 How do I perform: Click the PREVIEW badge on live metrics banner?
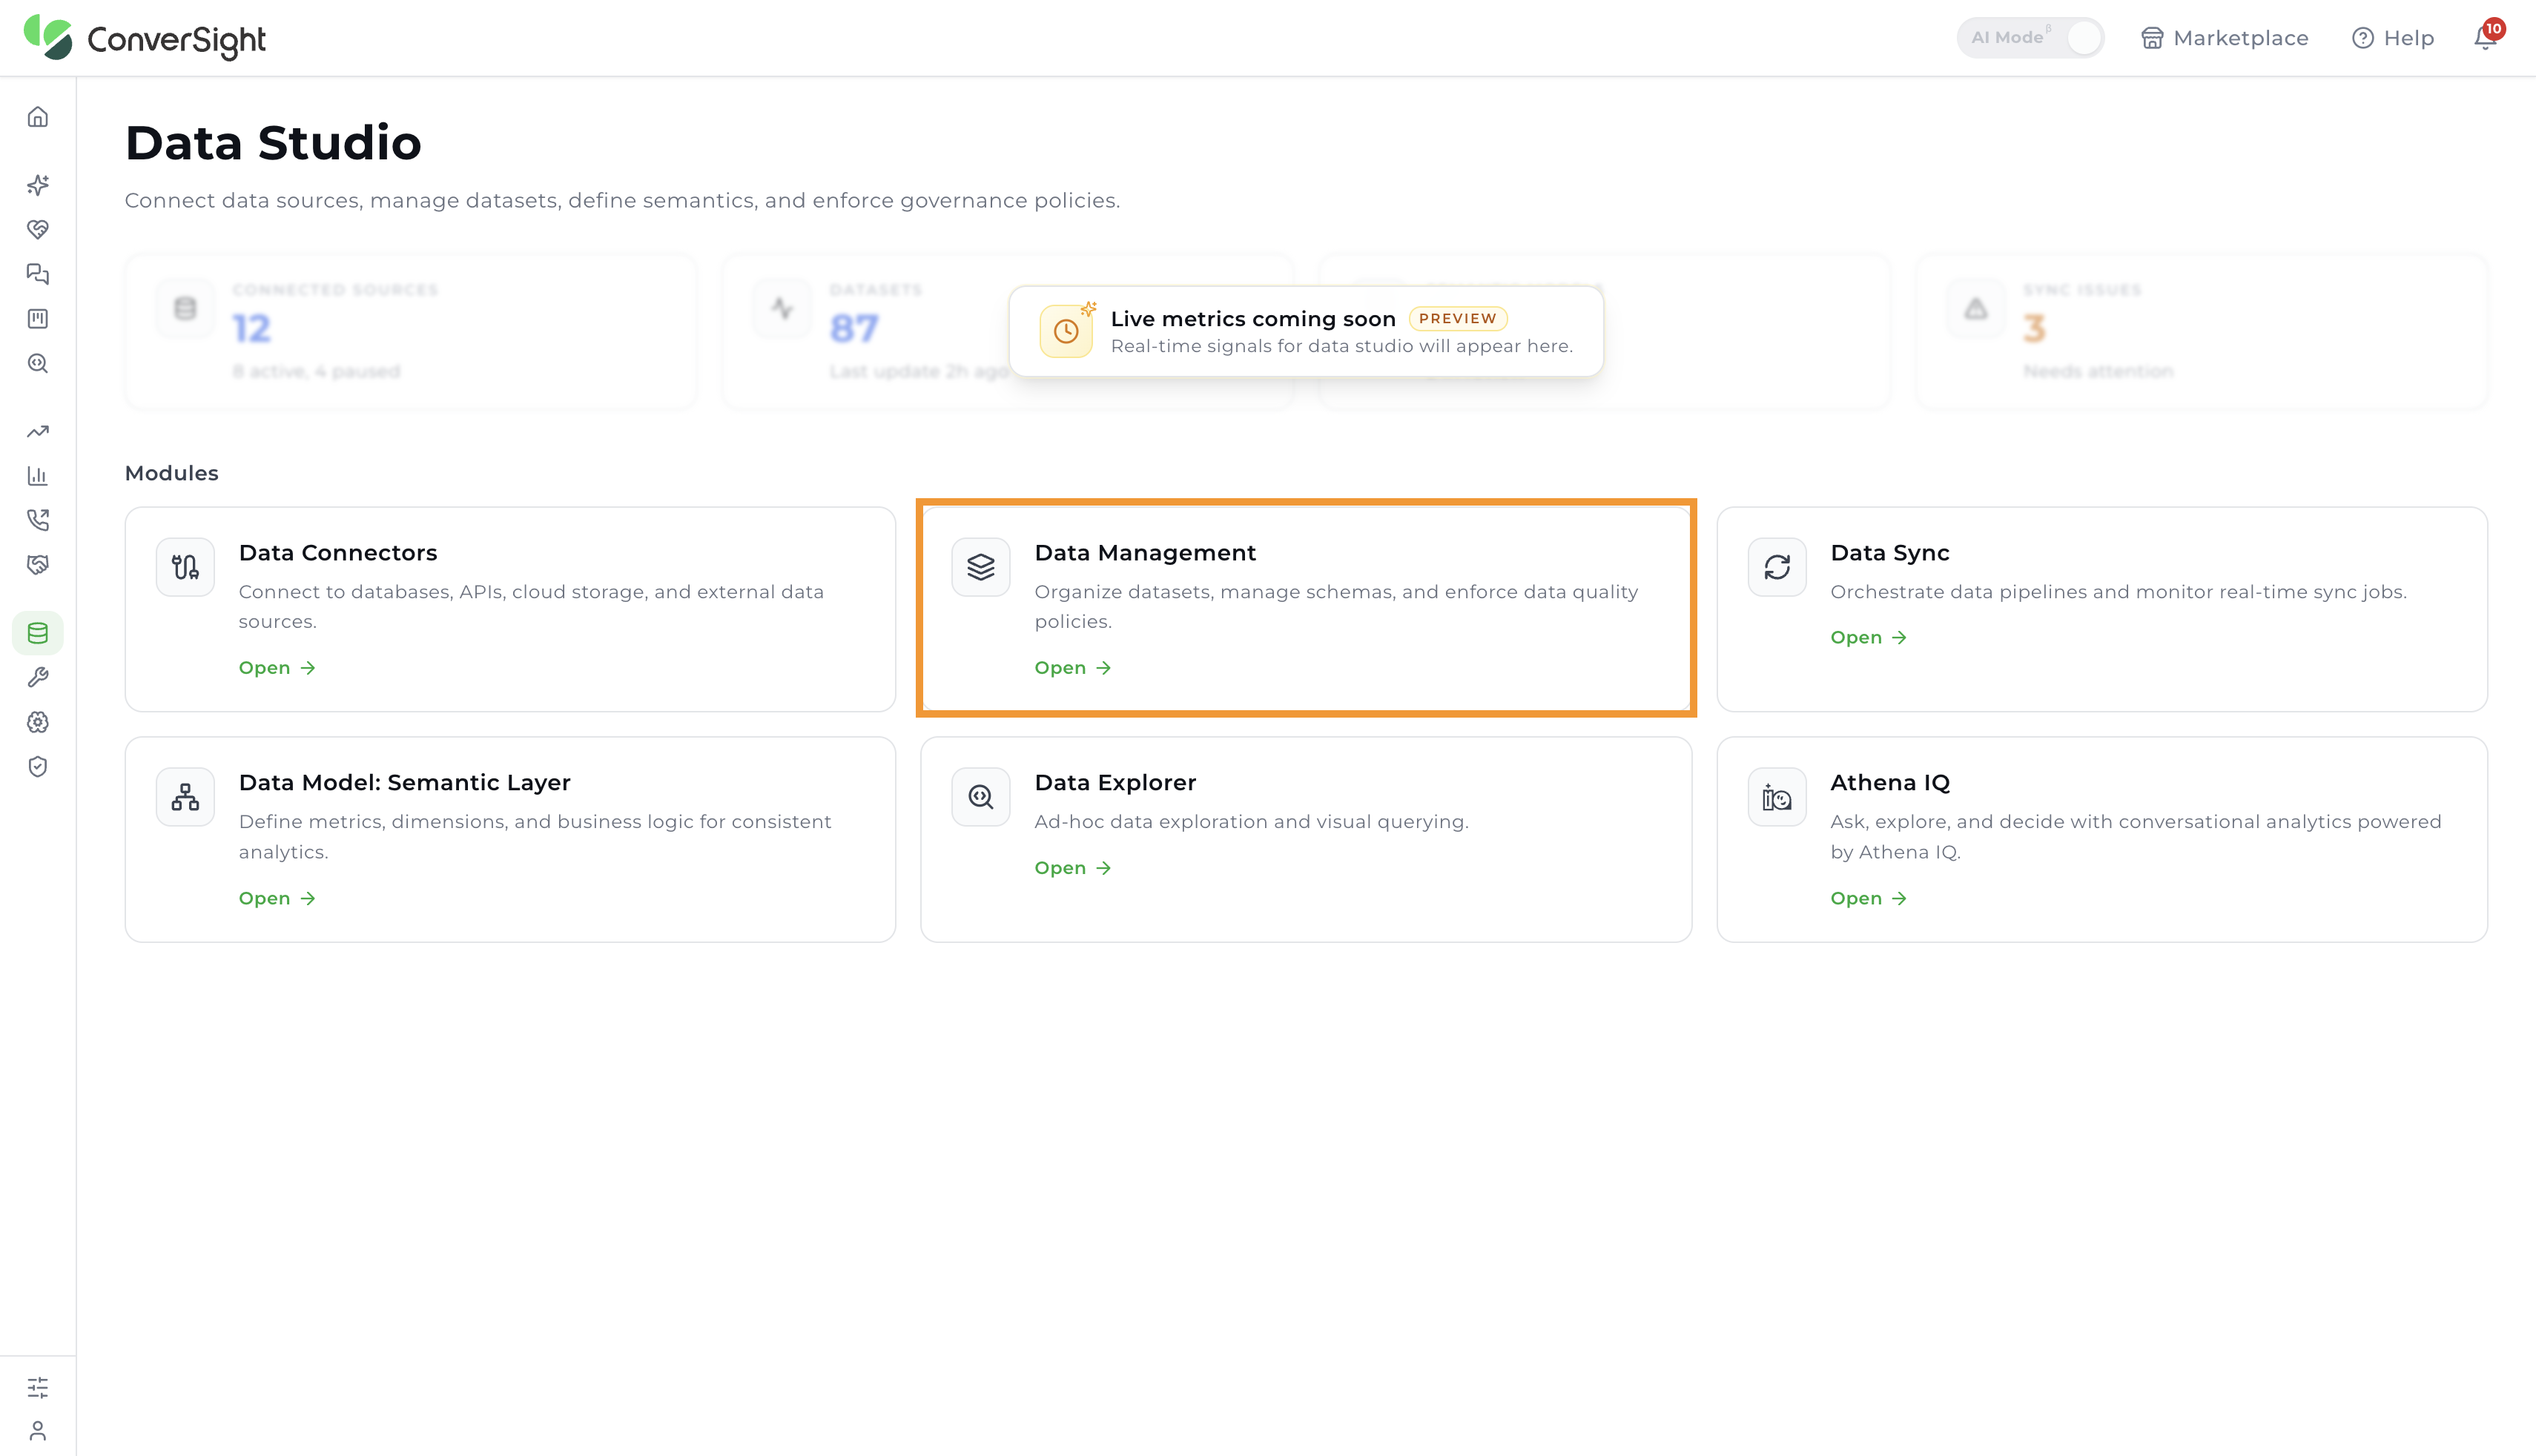[1458, 319]
